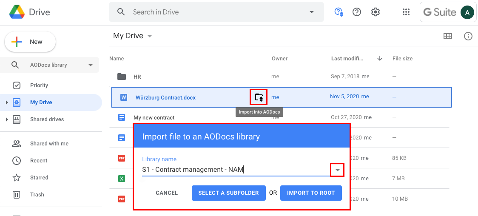Go to Priority in the sidebar

(39, 85)
